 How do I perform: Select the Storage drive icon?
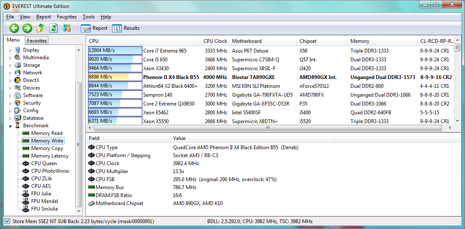click(x=18, y=65)
